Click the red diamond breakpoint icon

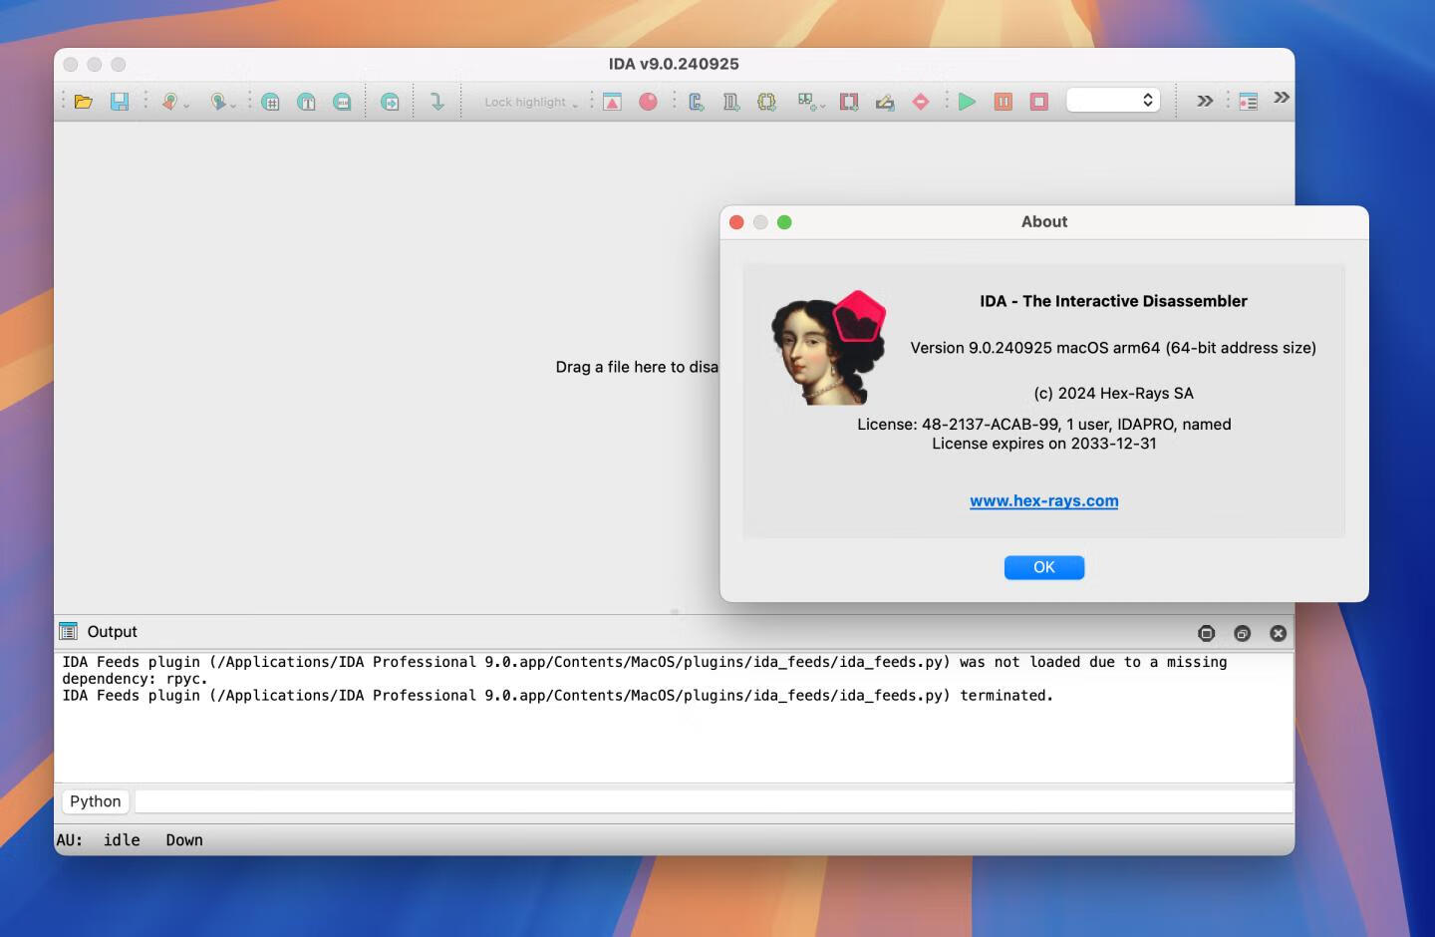point(921,102)
